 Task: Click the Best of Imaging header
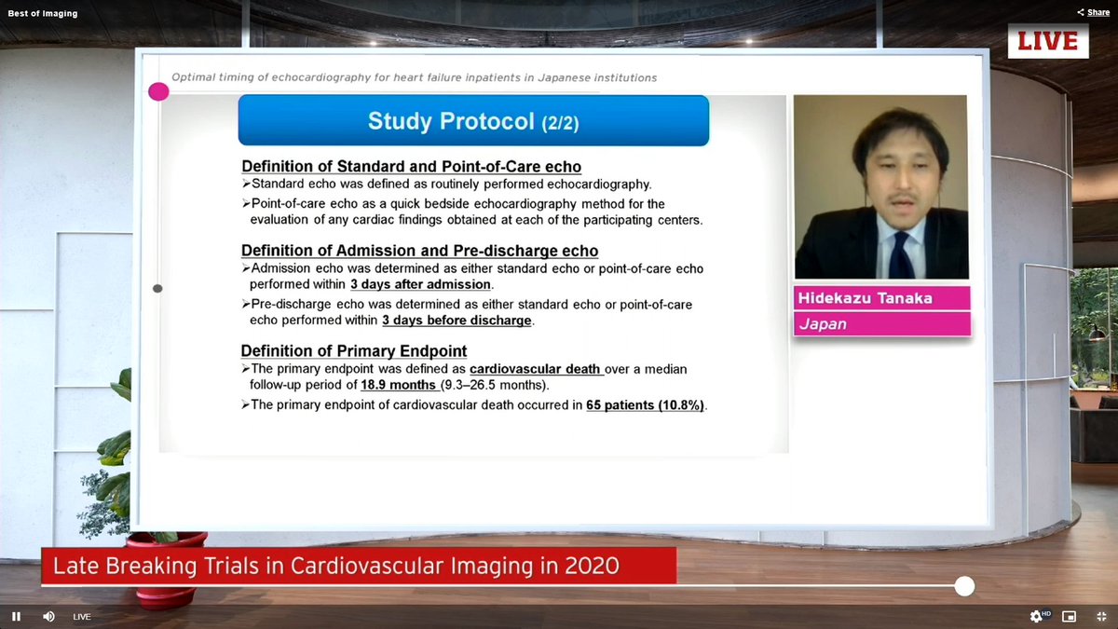(x=42, y=13)
